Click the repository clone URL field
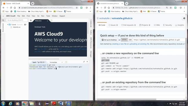188x106 pixels. tap(159, 40)
